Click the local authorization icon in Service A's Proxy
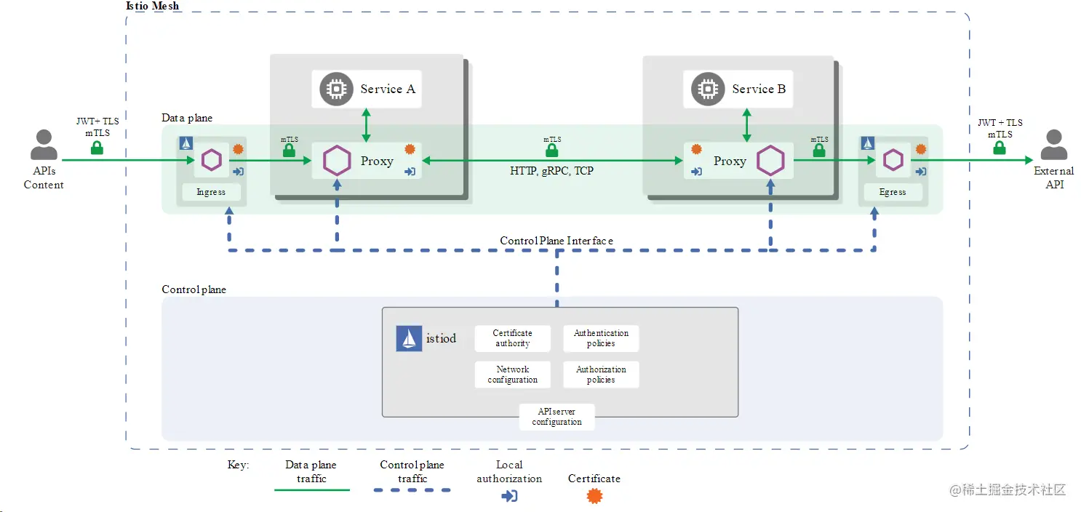The height and width of the screenshot is (512, 1081). pyautogui.click(x=410, y=172)
